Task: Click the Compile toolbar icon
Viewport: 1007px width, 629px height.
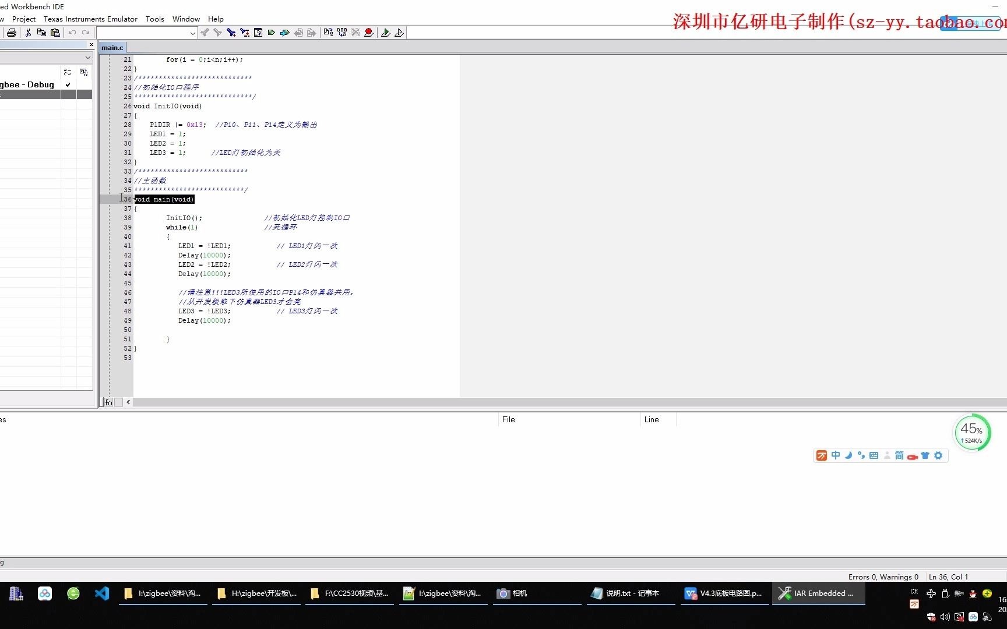Action: [328, 33]
